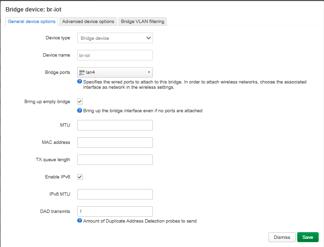This screenshot has width=324, height=247.
Task: Focus the MAC address field
Action: pyautogui.click(x=115, y=142)
